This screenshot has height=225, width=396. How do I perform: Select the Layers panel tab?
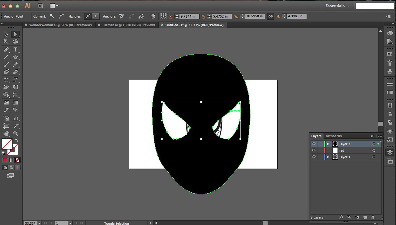pos(316,136)
